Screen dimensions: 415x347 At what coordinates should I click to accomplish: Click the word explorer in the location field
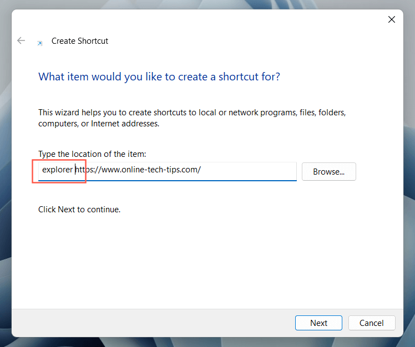tap(57, 170)
